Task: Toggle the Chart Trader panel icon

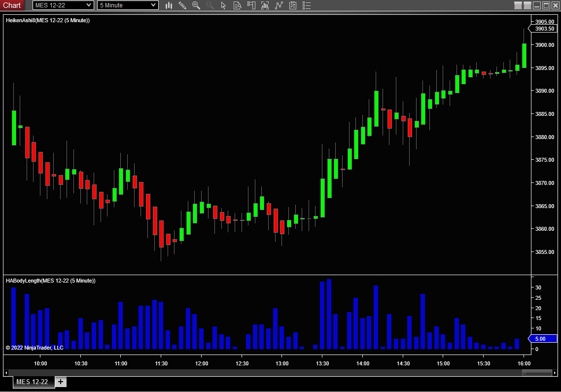Action: point(251,5)
